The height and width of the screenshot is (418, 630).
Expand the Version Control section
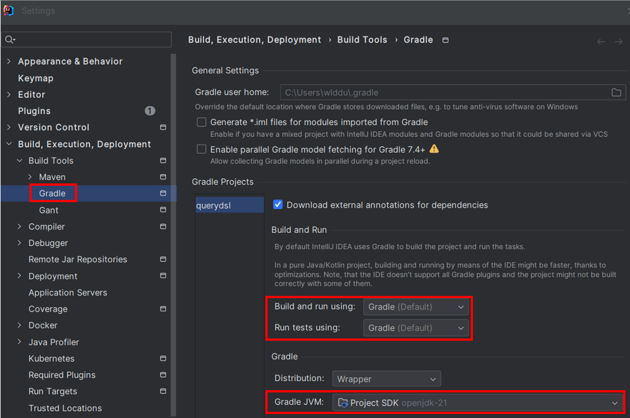[x=9, y=127]
